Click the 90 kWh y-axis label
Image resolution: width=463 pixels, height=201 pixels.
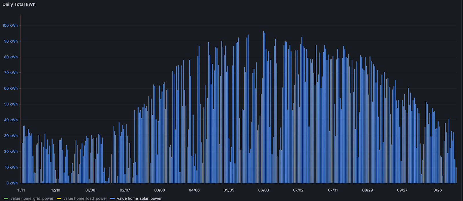coord(11,41)
